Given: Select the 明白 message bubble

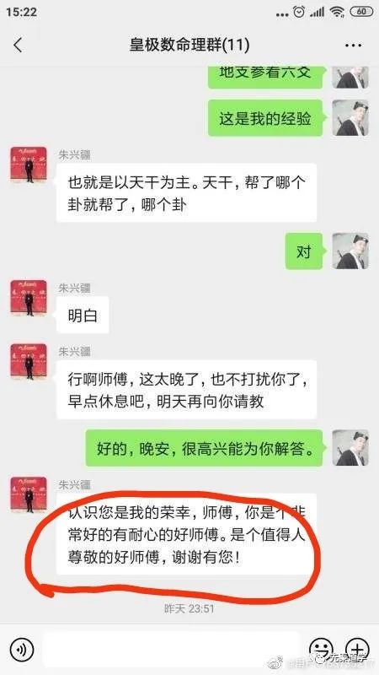Looking at the screenshot, I should 82,315.
